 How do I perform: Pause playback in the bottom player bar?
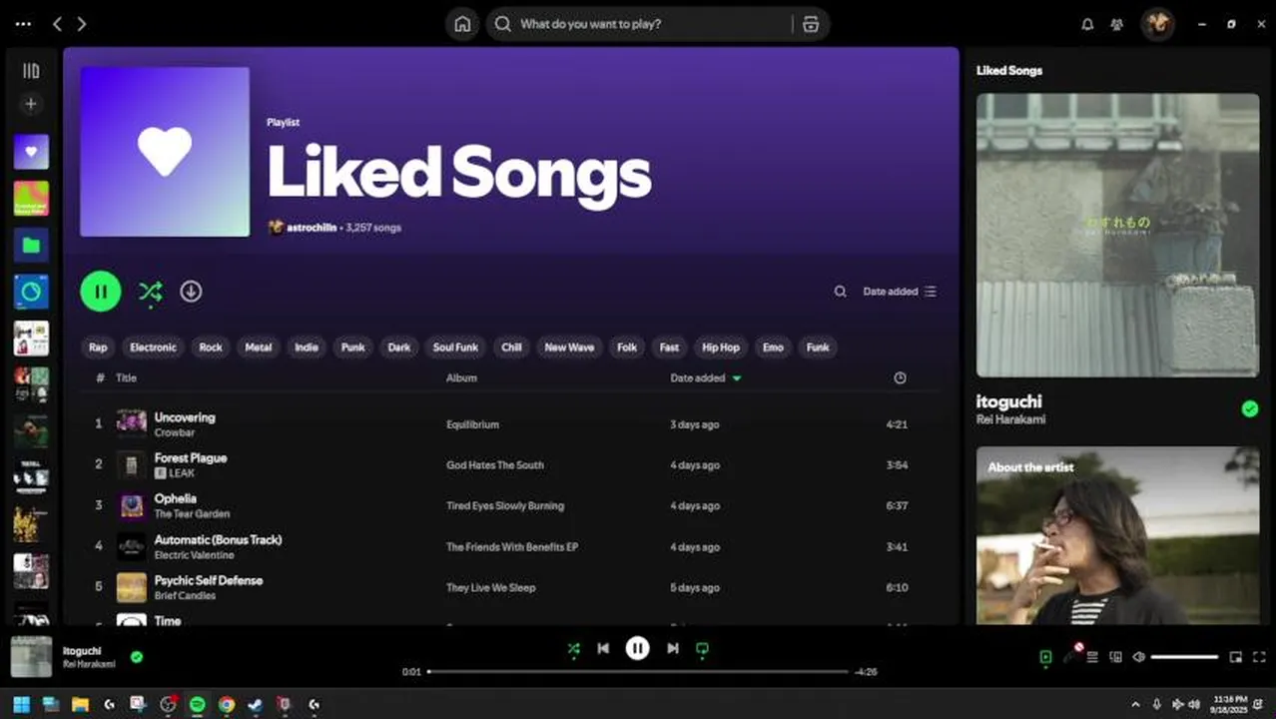pos(638,649)
